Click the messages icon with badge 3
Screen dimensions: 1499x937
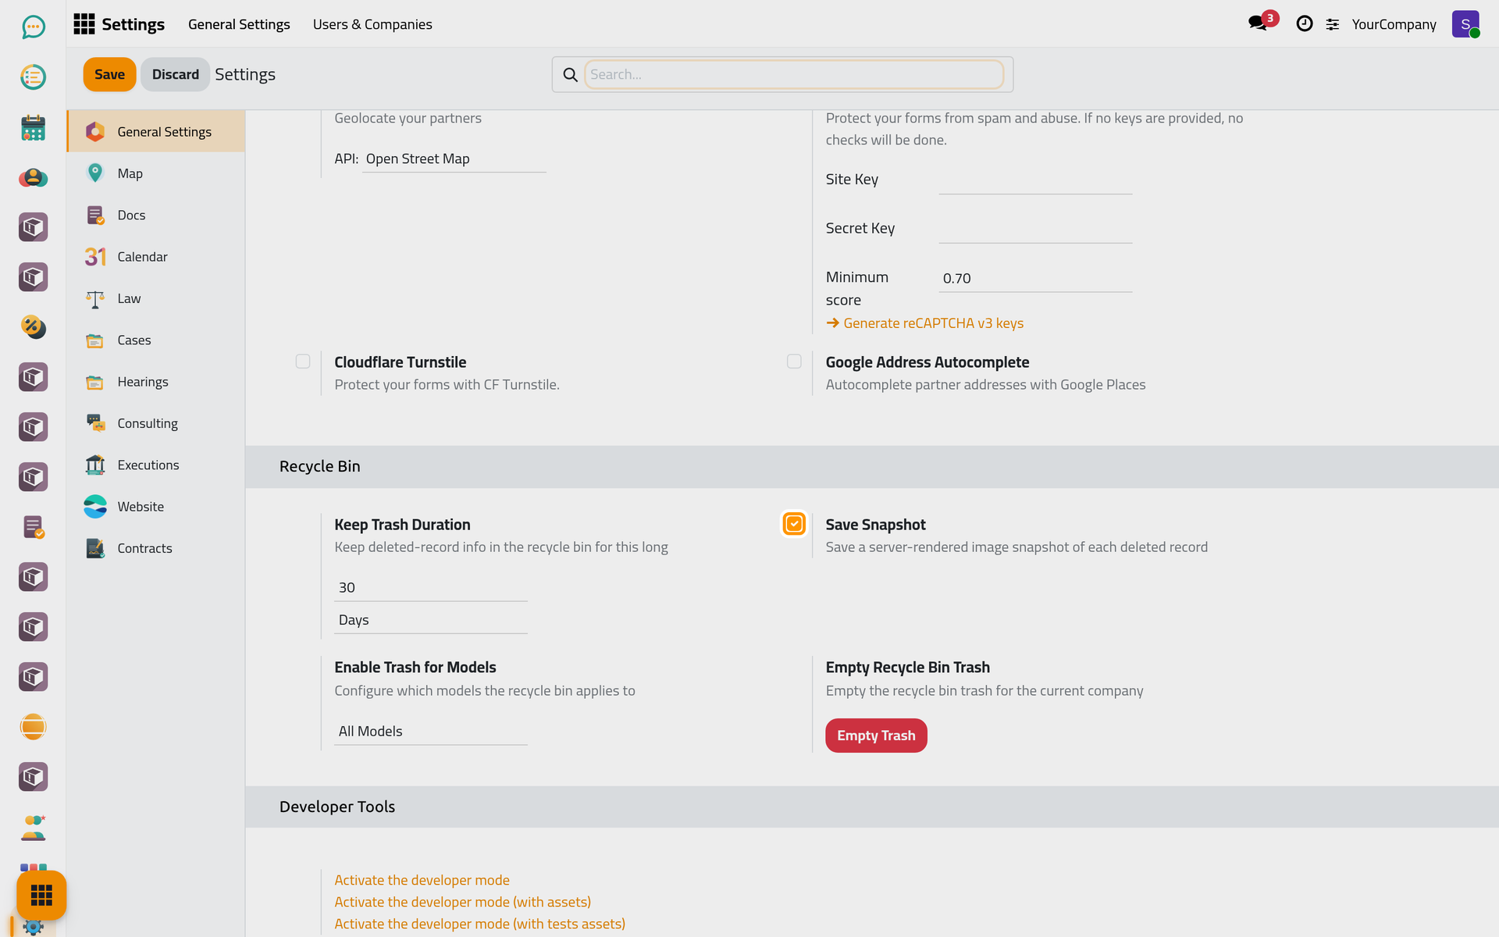(x=1259, y=23)
